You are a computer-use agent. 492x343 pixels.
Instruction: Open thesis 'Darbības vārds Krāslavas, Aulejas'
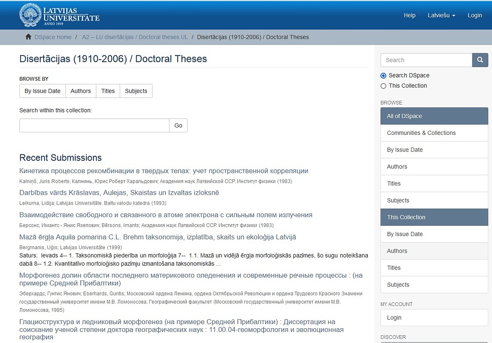click(x=119, y=193)
